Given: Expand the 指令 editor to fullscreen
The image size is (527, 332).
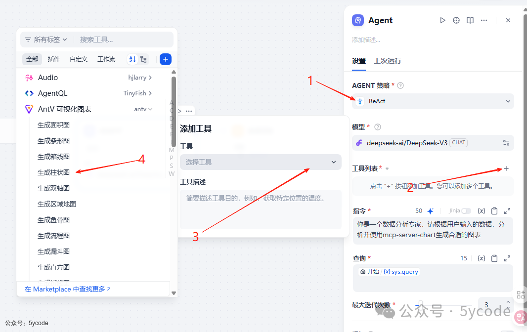Looking at the screenshot, I should tap(507, 211).
